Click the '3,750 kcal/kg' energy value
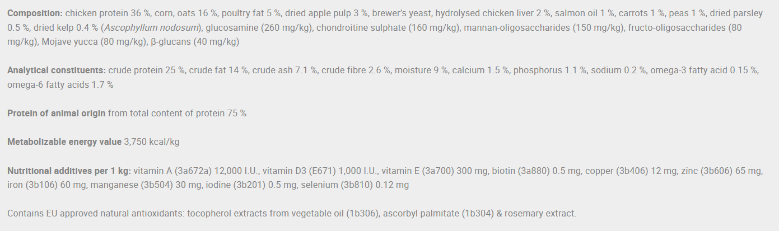The height and width of the screenshot is (231, 779). 152,142
